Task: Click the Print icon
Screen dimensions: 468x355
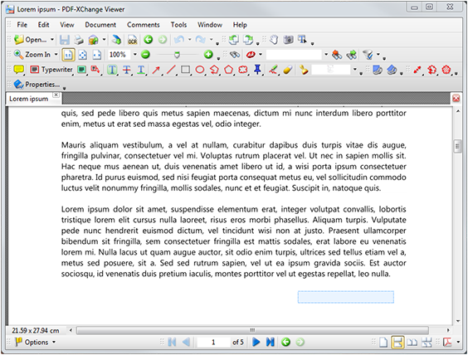Action: point(79,39)
